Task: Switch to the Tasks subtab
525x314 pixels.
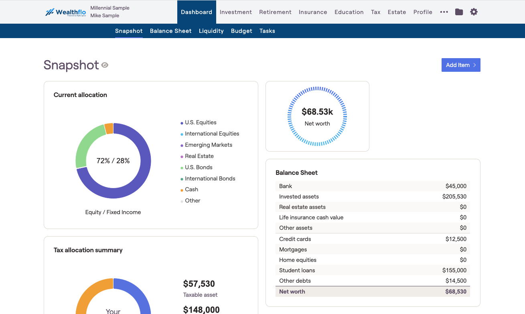Action: coord(267,31)
